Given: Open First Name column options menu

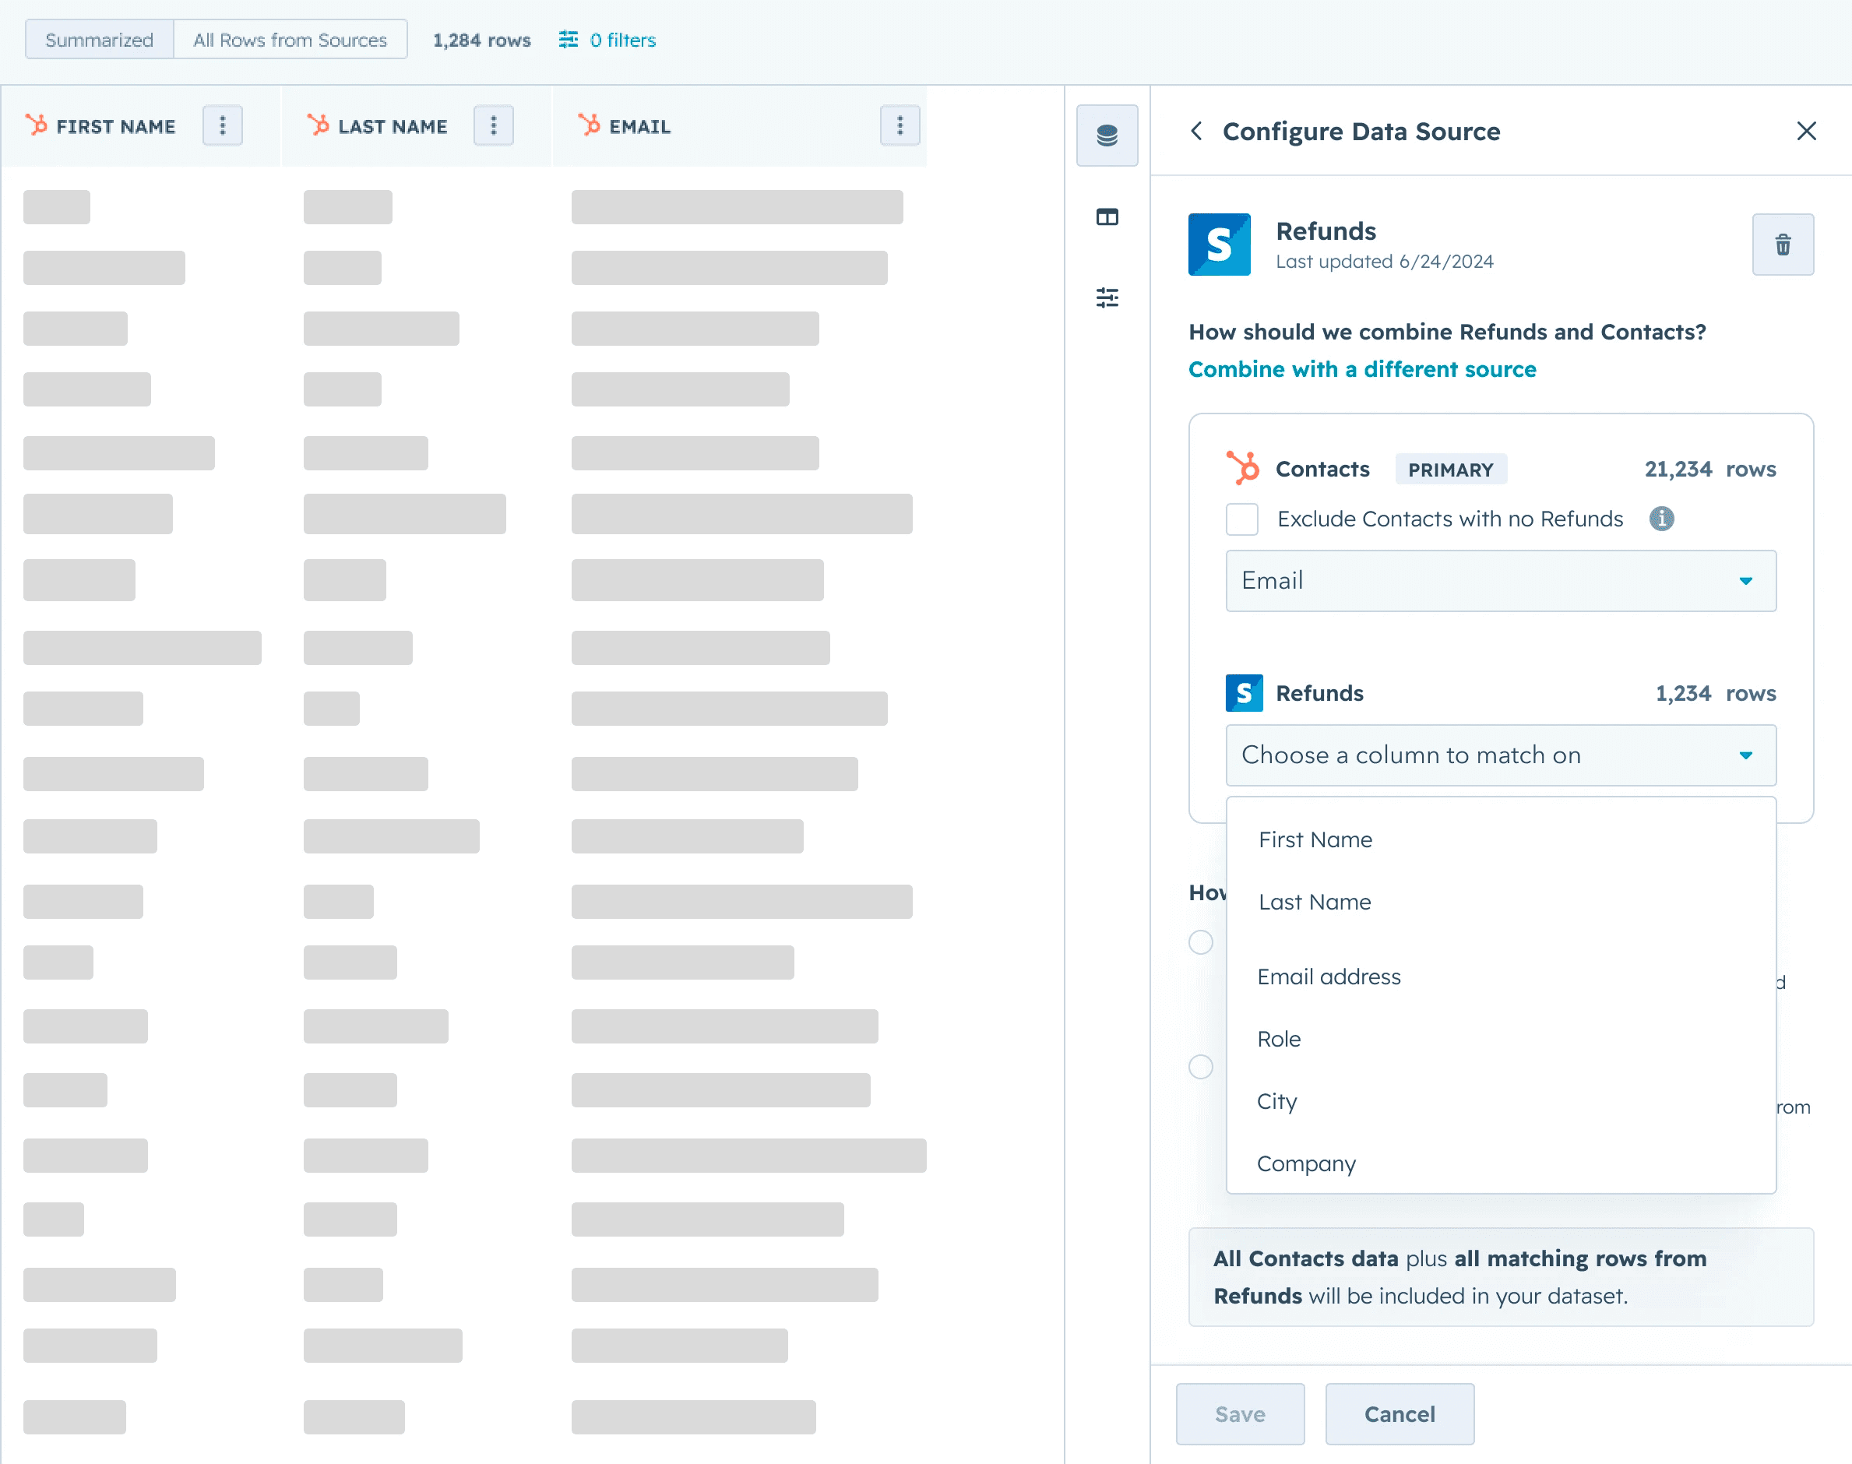Looking at the screenshot, I should pos(222,126).
